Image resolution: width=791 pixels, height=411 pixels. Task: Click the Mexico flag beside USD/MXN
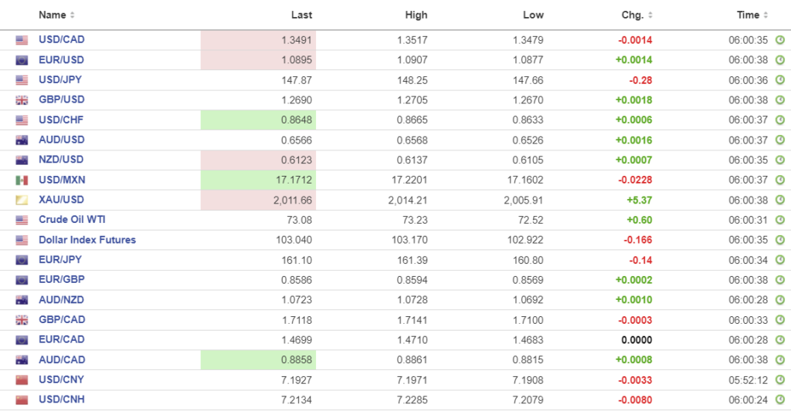[x=22, y=180]
